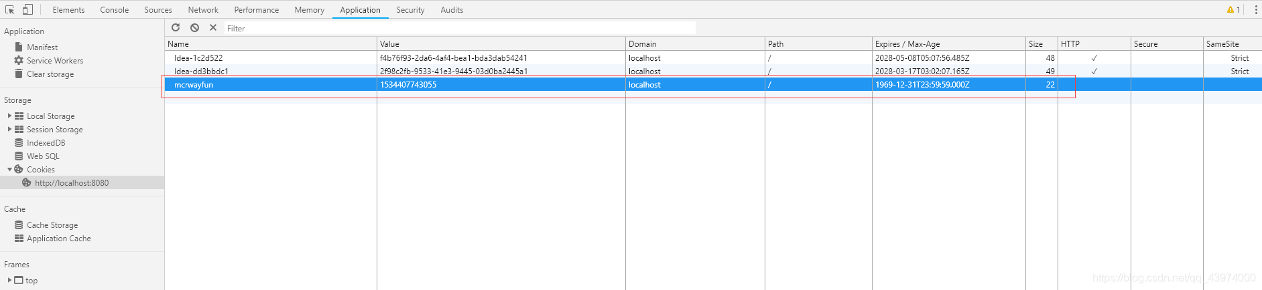1262x290 pixels.
Task: Click HTTP checkmark in Idea-1c2d522 row
Action: coord(1094,57)
